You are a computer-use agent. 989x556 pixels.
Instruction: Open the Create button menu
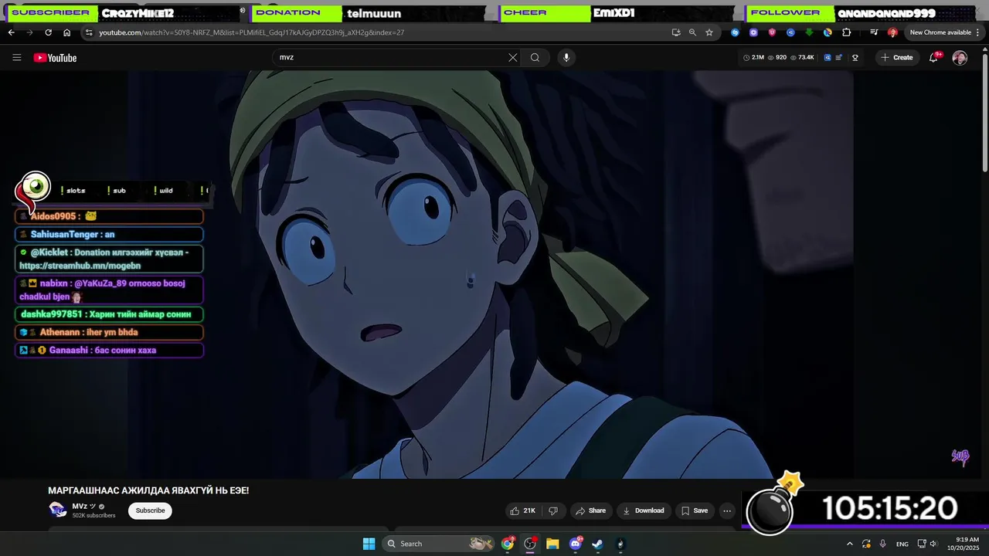[897, 57]
